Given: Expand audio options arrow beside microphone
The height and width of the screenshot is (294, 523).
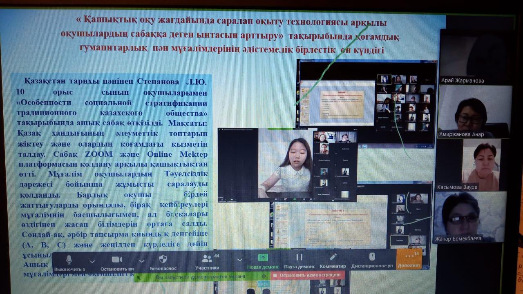Looking at the screenshot, I should [x=92, y=261].
